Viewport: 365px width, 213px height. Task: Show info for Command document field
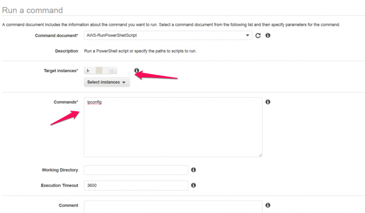(x=268, y=35)
